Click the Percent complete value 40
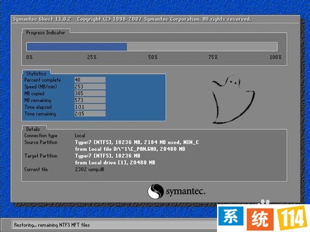This screenshot has width=310, height=232. click(x=90, y=80)
